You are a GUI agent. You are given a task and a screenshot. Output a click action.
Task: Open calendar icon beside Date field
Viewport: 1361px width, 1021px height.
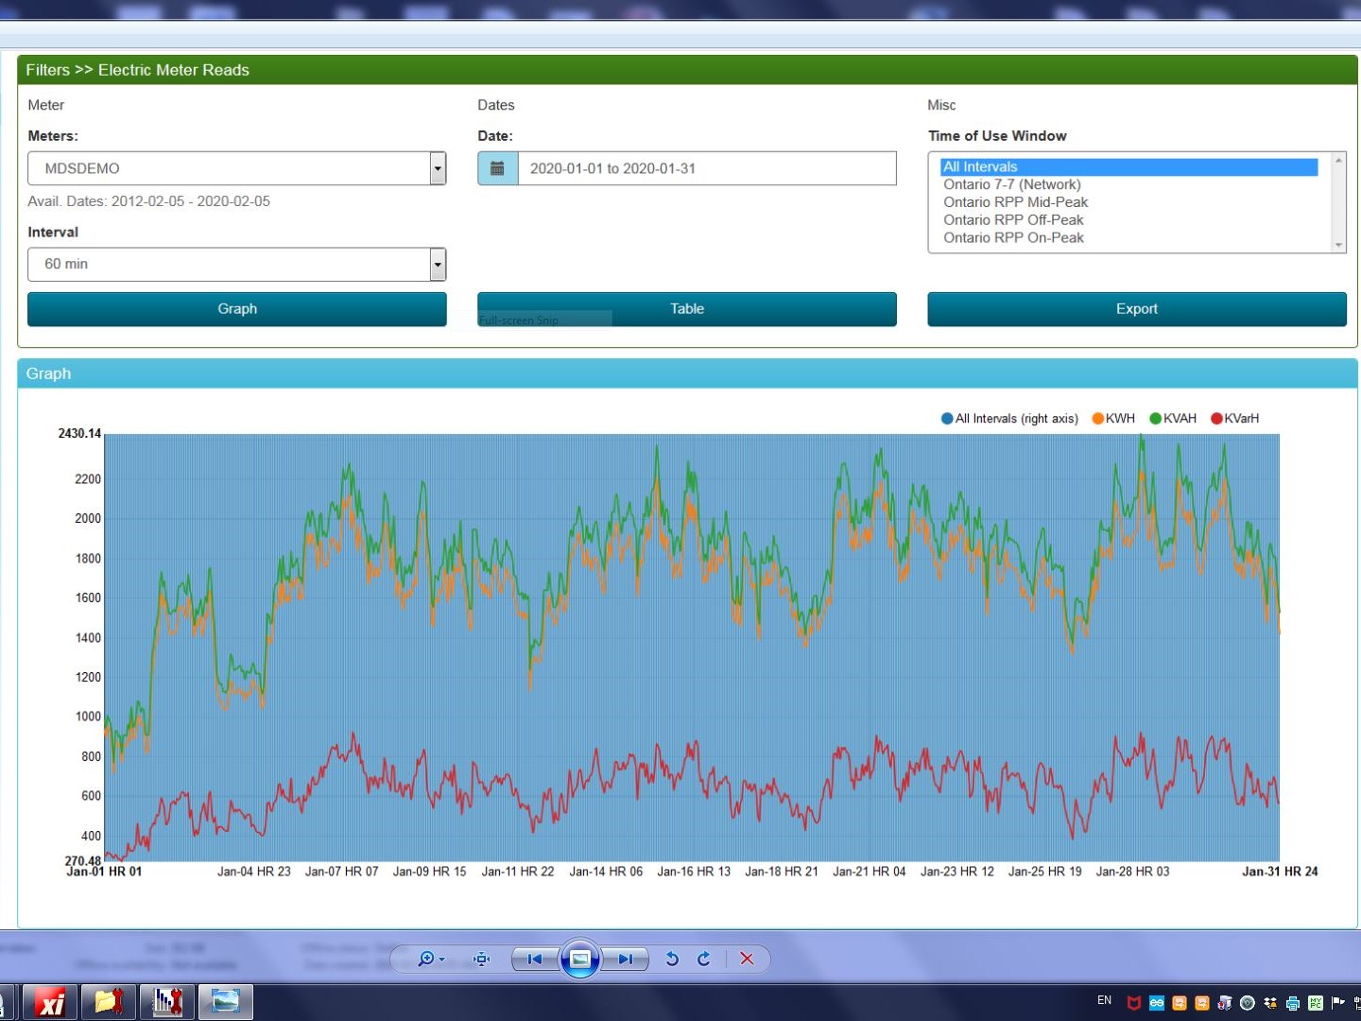497,168
